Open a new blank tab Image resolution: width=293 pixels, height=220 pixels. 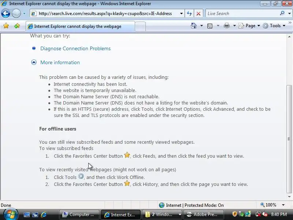140,26
